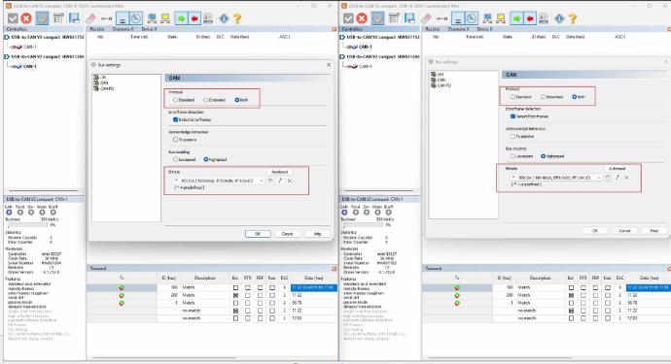Image resolution: width=671 pixels, height=364 pixels.
Task: Click the clock icon in left window toolbar
Action: 136,18
